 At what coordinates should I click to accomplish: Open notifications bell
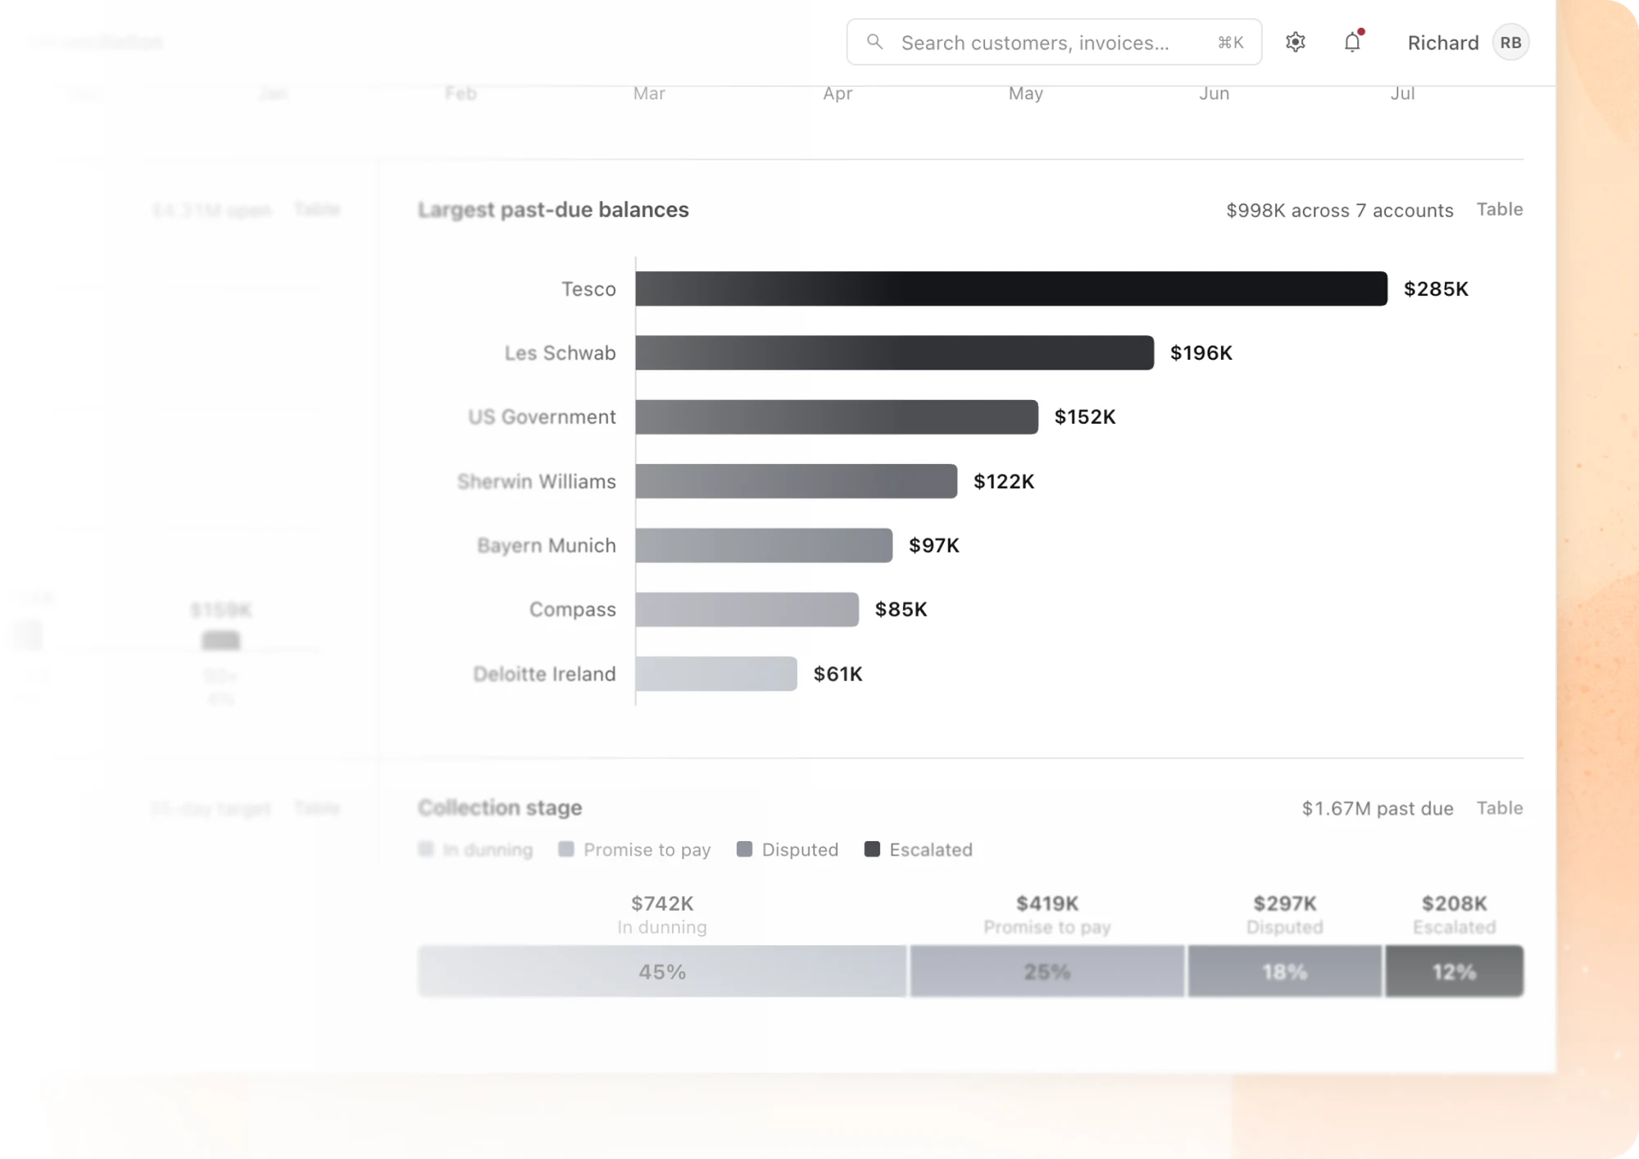[x=1352, y=42]
